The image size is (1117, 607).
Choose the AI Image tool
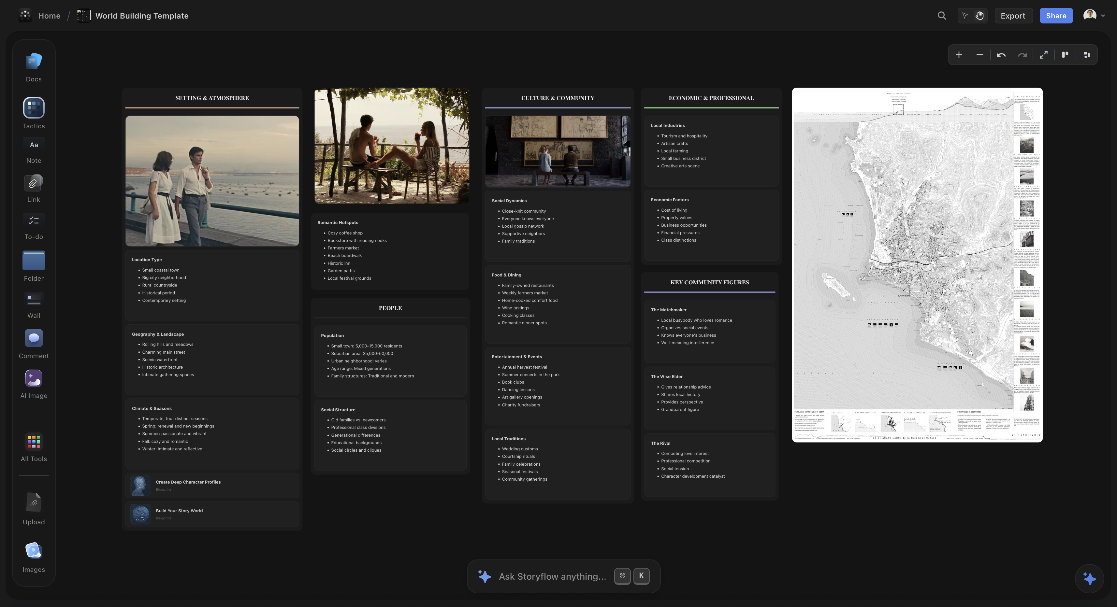[x=33, y=379]
